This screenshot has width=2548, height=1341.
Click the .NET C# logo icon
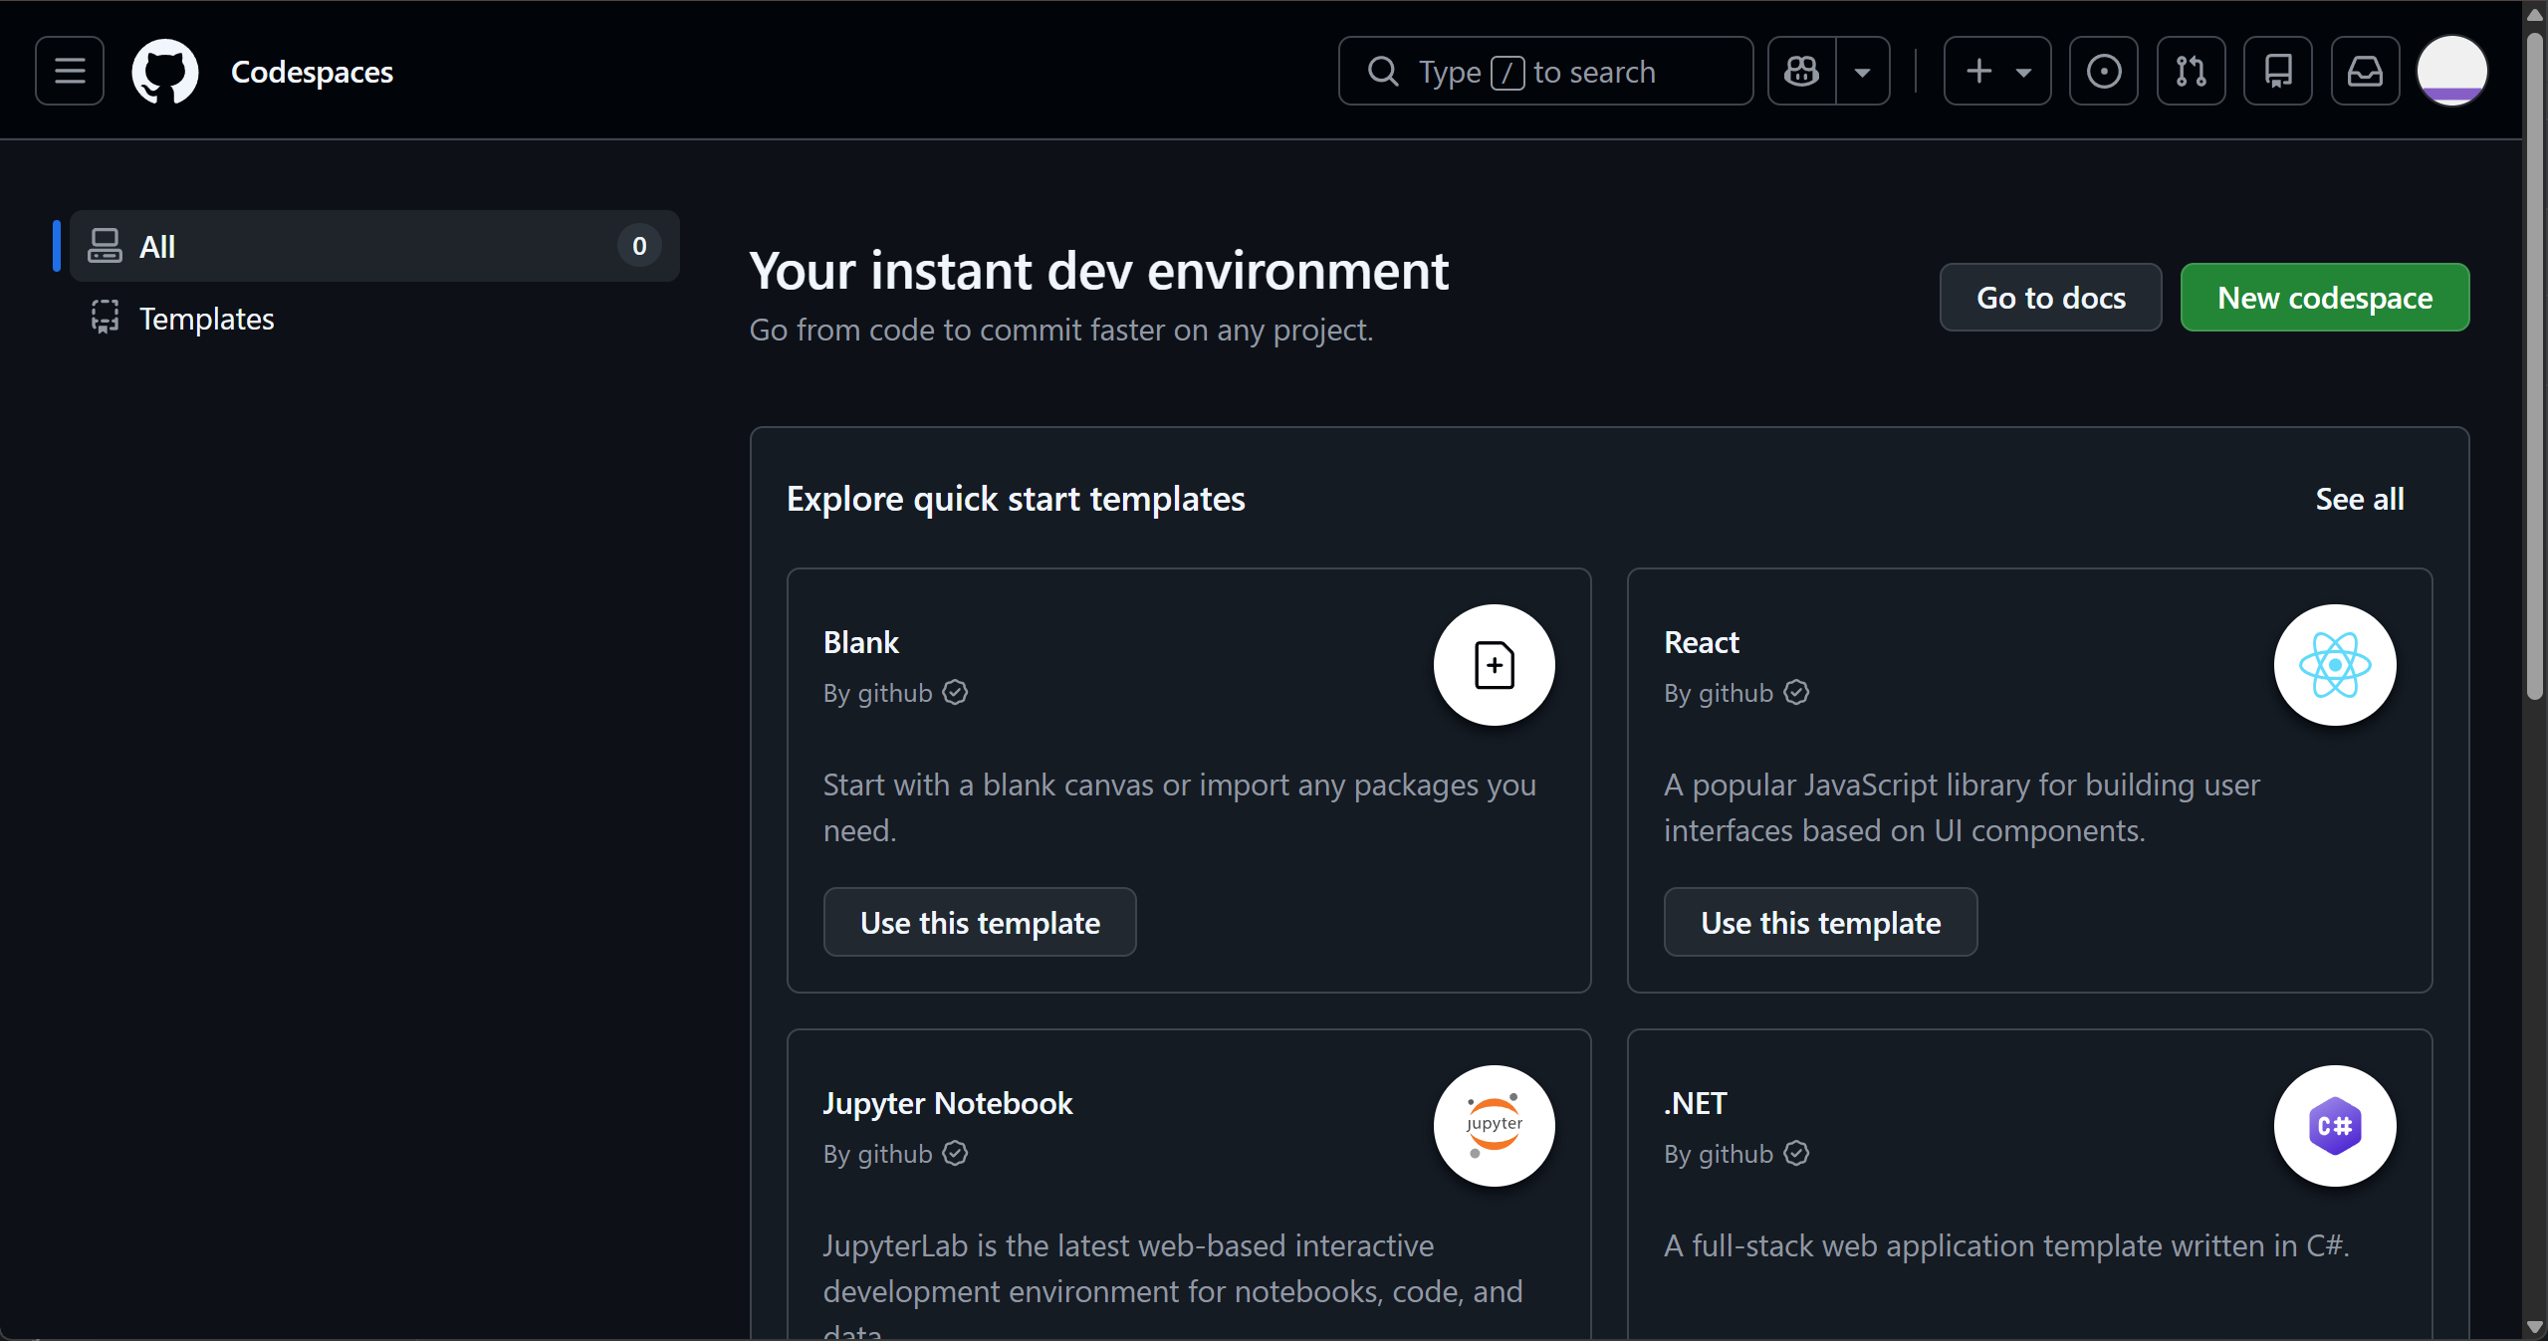2335,1126
